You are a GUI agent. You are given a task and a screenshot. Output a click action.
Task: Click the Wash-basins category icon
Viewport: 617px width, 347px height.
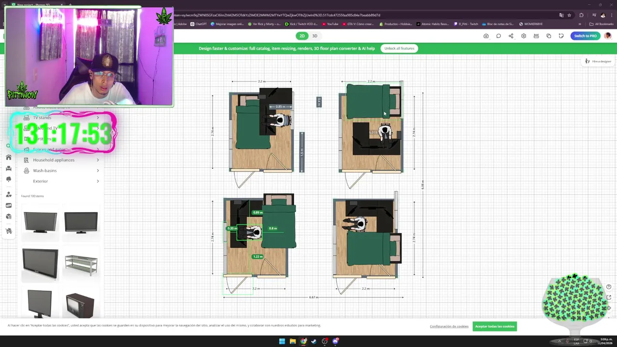point(27,171)
